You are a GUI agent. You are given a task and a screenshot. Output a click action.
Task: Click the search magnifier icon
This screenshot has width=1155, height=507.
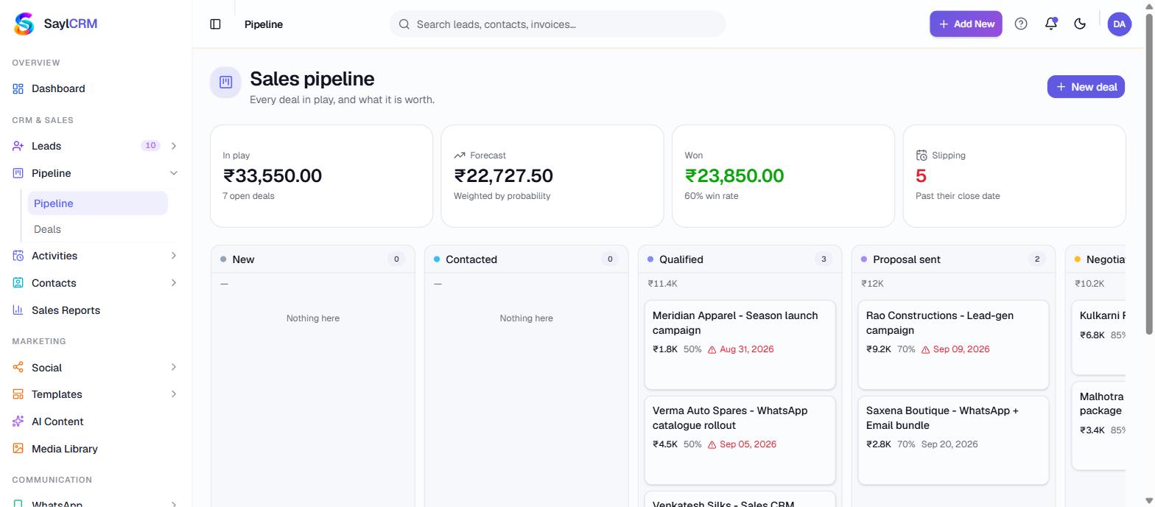(404, 24)
